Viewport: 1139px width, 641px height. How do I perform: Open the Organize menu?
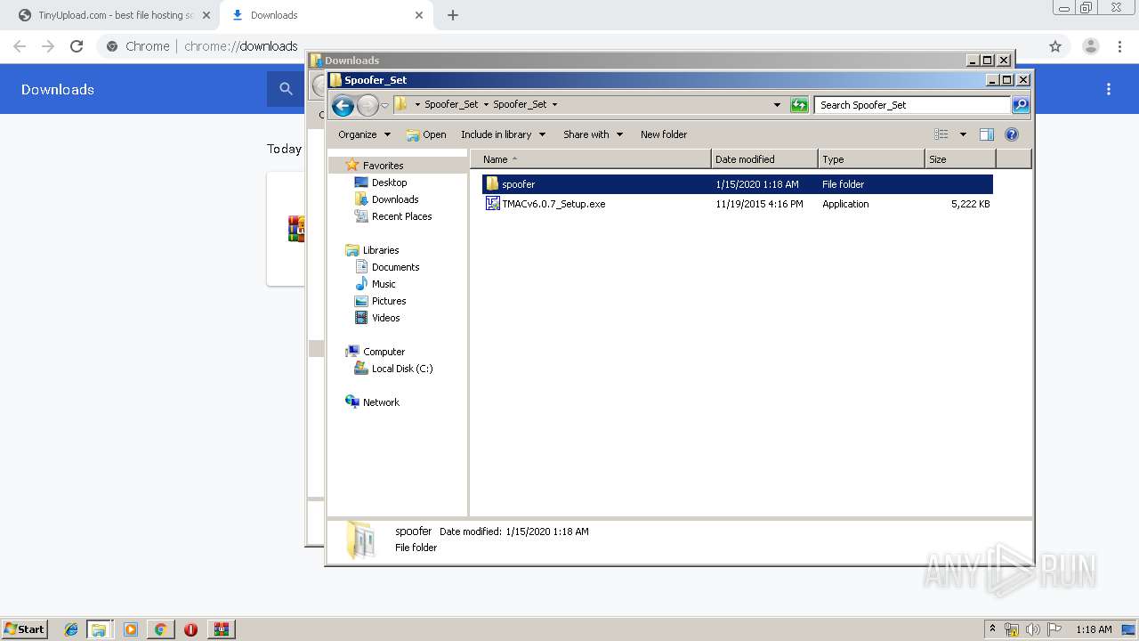coord(364,134)
